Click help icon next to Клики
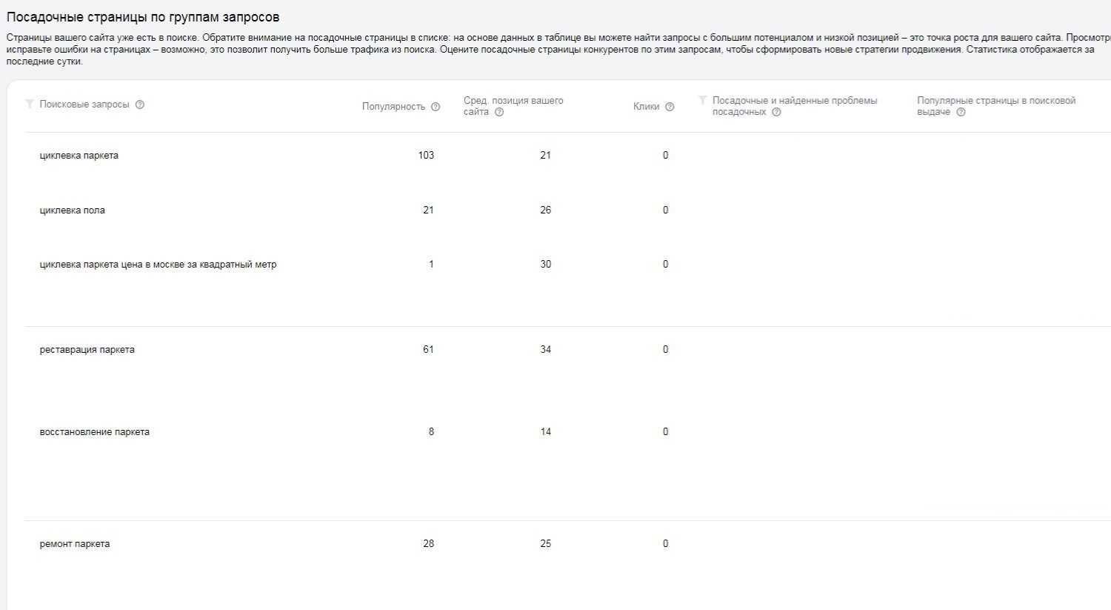 click(x=670, y=107)
